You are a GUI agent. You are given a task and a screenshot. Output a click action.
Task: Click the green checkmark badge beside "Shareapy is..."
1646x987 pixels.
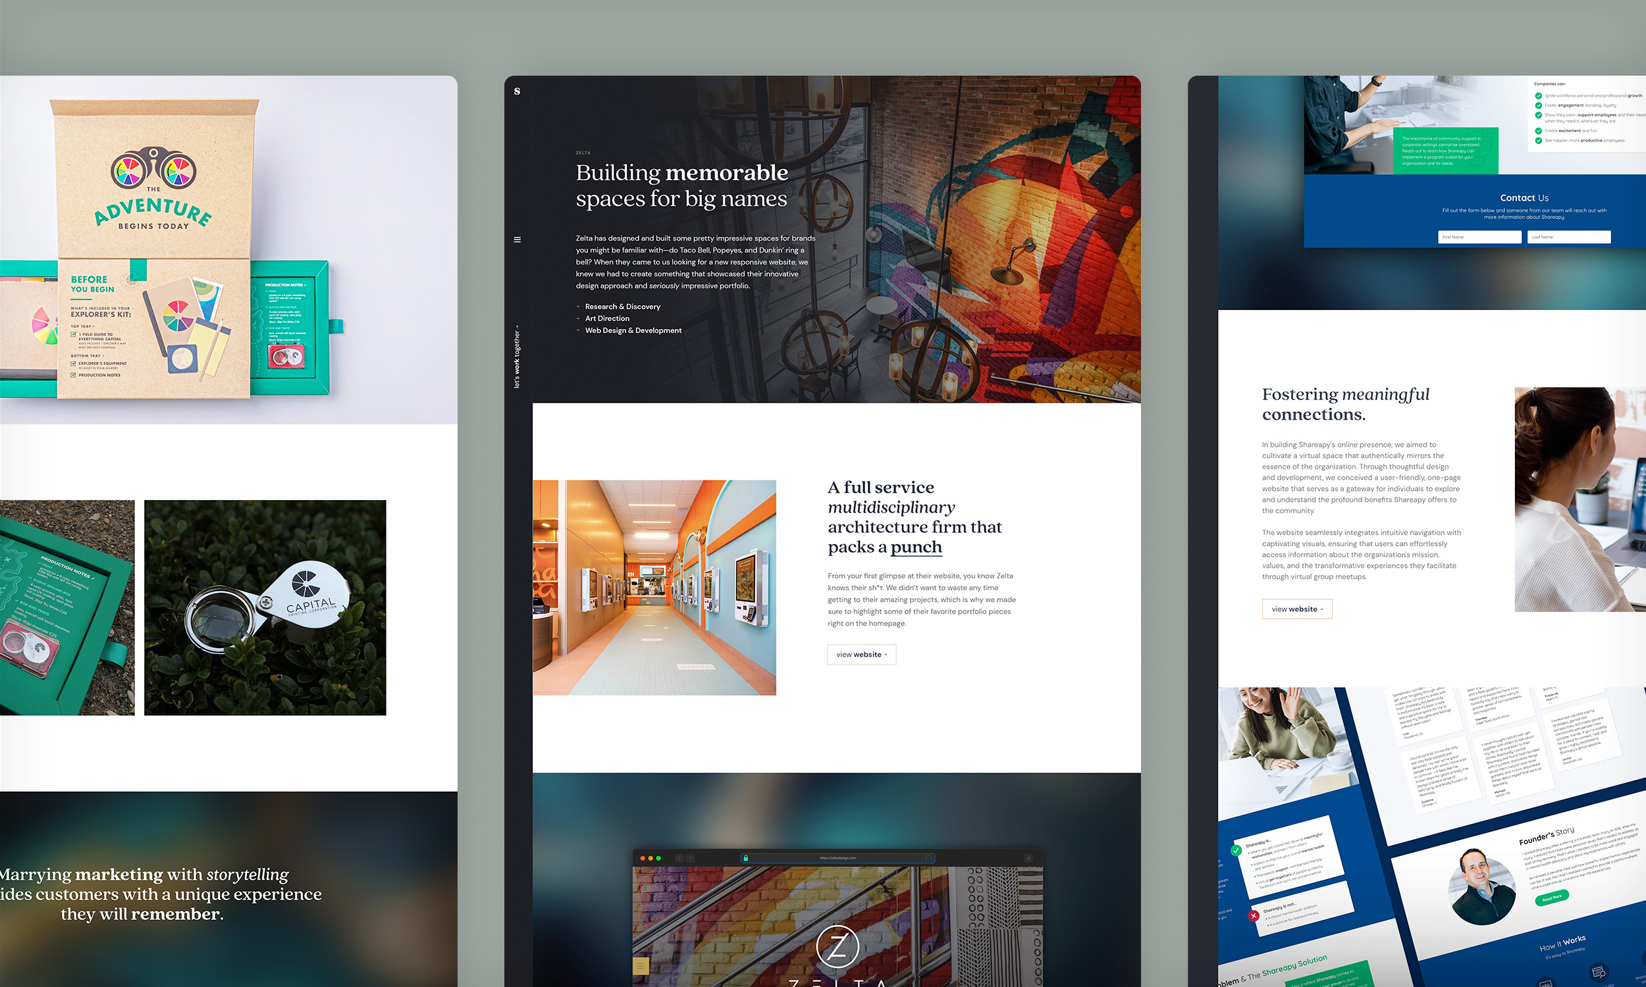pos(1236,850)
